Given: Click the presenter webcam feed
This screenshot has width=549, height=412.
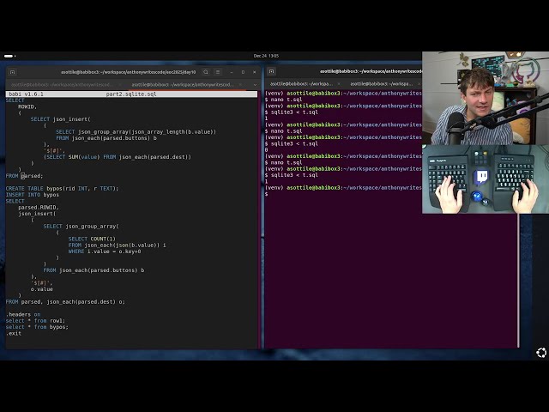Looking at the screenshot, I should [486, 98].
